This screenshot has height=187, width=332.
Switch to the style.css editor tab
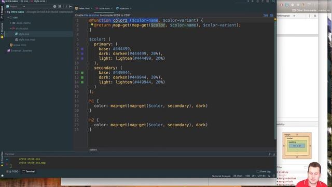[x=122, y=8]
